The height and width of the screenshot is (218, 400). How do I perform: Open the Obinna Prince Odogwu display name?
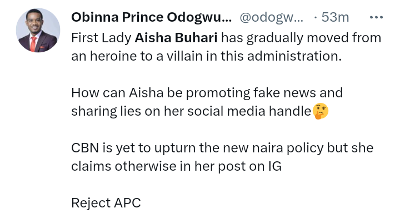coord(151,17)
